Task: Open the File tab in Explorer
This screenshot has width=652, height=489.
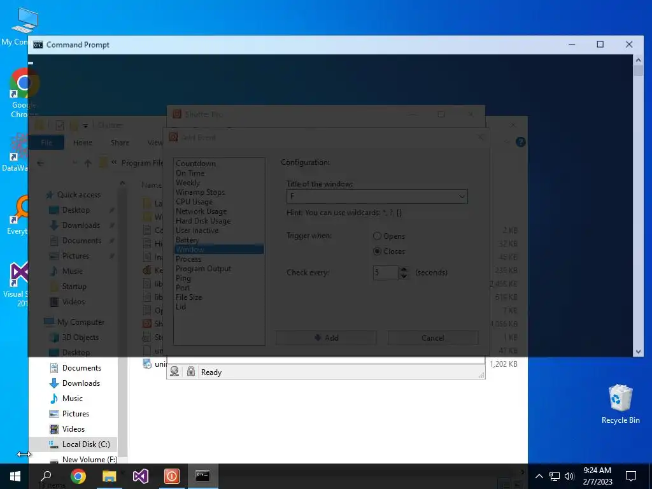Action: pyautogui.click(x=46, y=143)
